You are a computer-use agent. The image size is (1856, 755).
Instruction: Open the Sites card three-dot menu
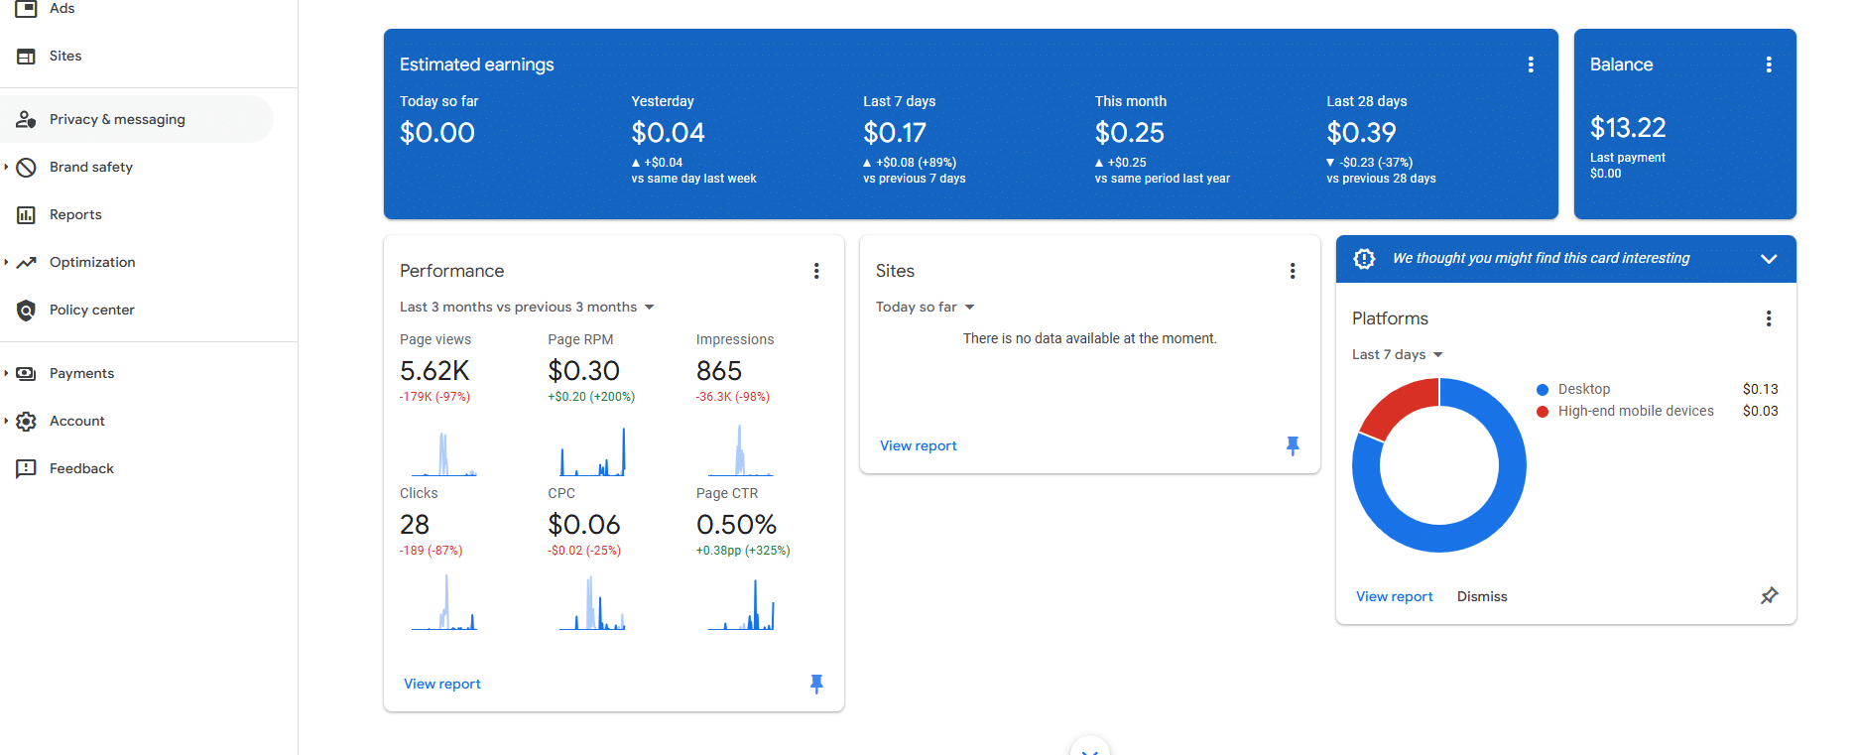coord(1292,271)
